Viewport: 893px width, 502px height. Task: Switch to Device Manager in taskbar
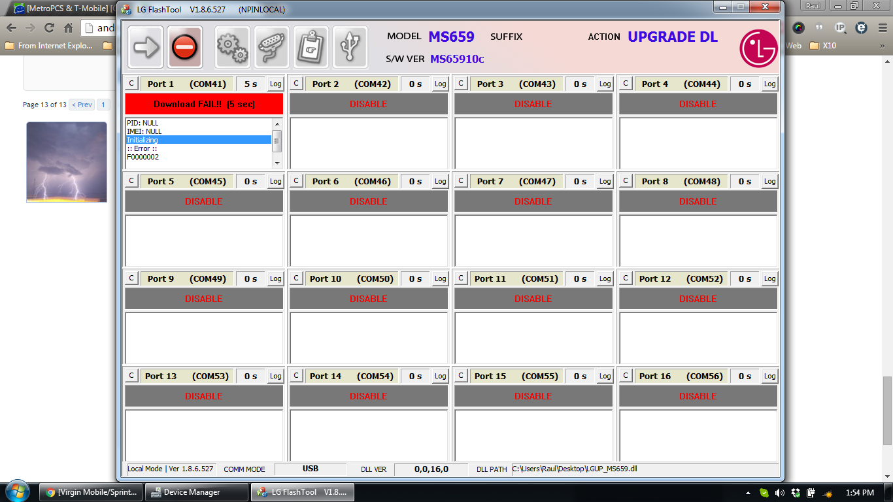tap(196, 492)
